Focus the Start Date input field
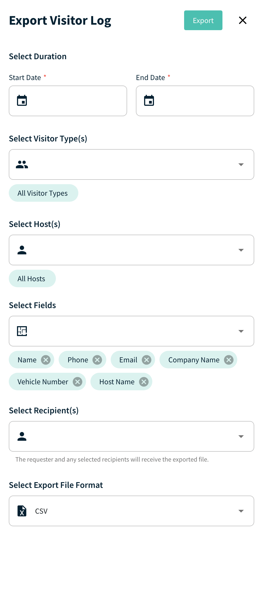The image size is (263, 603). coord(68,101)
